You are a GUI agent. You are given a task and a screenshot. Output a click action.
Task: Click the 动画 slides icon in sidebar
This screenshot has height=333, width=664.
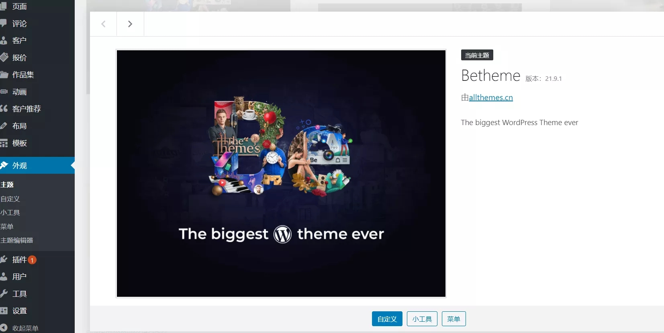pyautogui.click(x=4, y=92)
